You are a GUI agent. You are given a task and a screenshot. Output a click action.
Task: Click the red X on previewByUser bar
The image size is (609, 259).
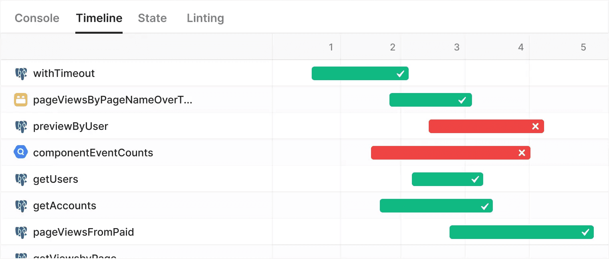click(535, 126)
